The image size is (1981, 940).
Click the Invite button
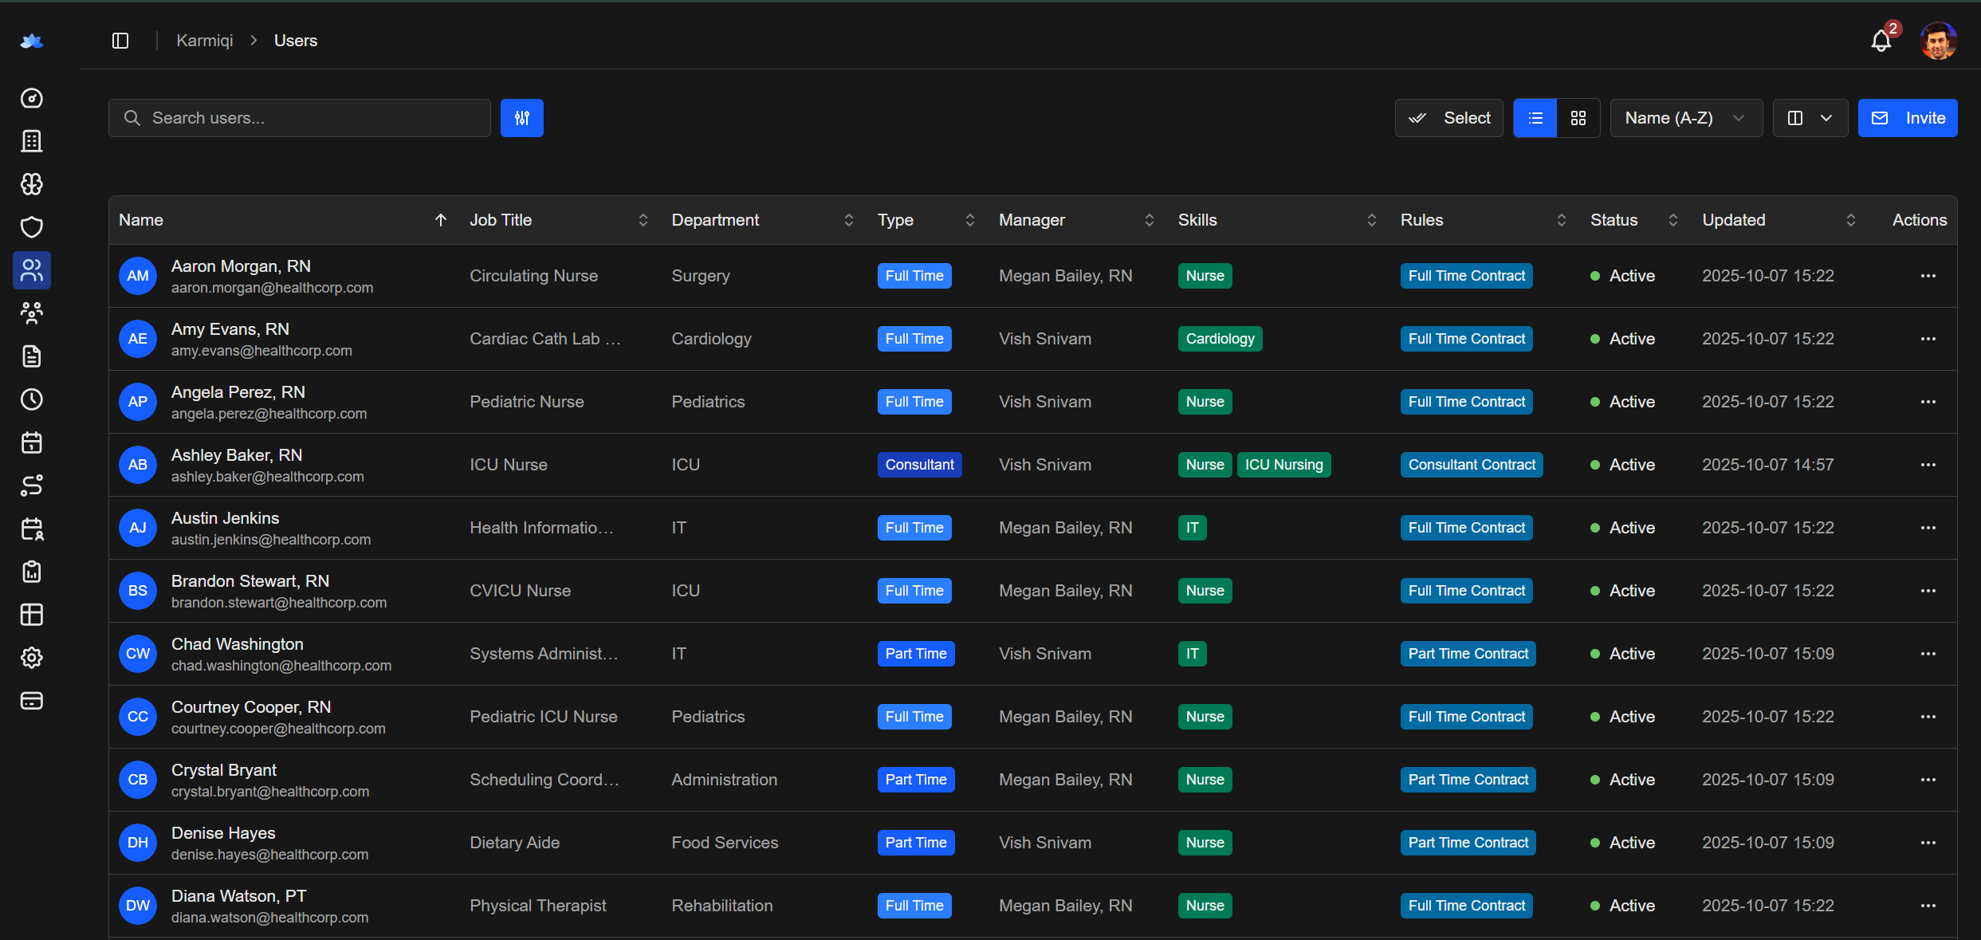click(1908, 118)
